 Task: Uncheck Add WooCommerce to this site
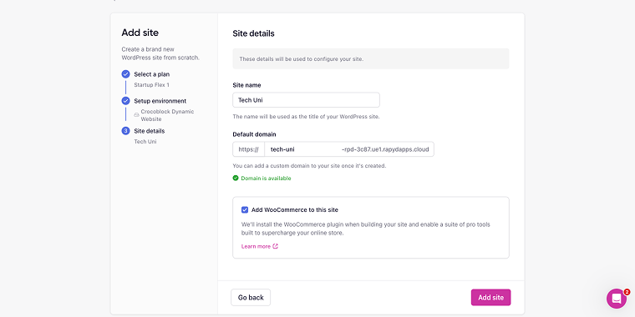coord(245,210)
